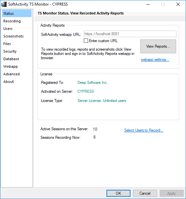This screenshot has width=186, height=199.
Task: Click the Cancel button
Action: pos(145,193)
